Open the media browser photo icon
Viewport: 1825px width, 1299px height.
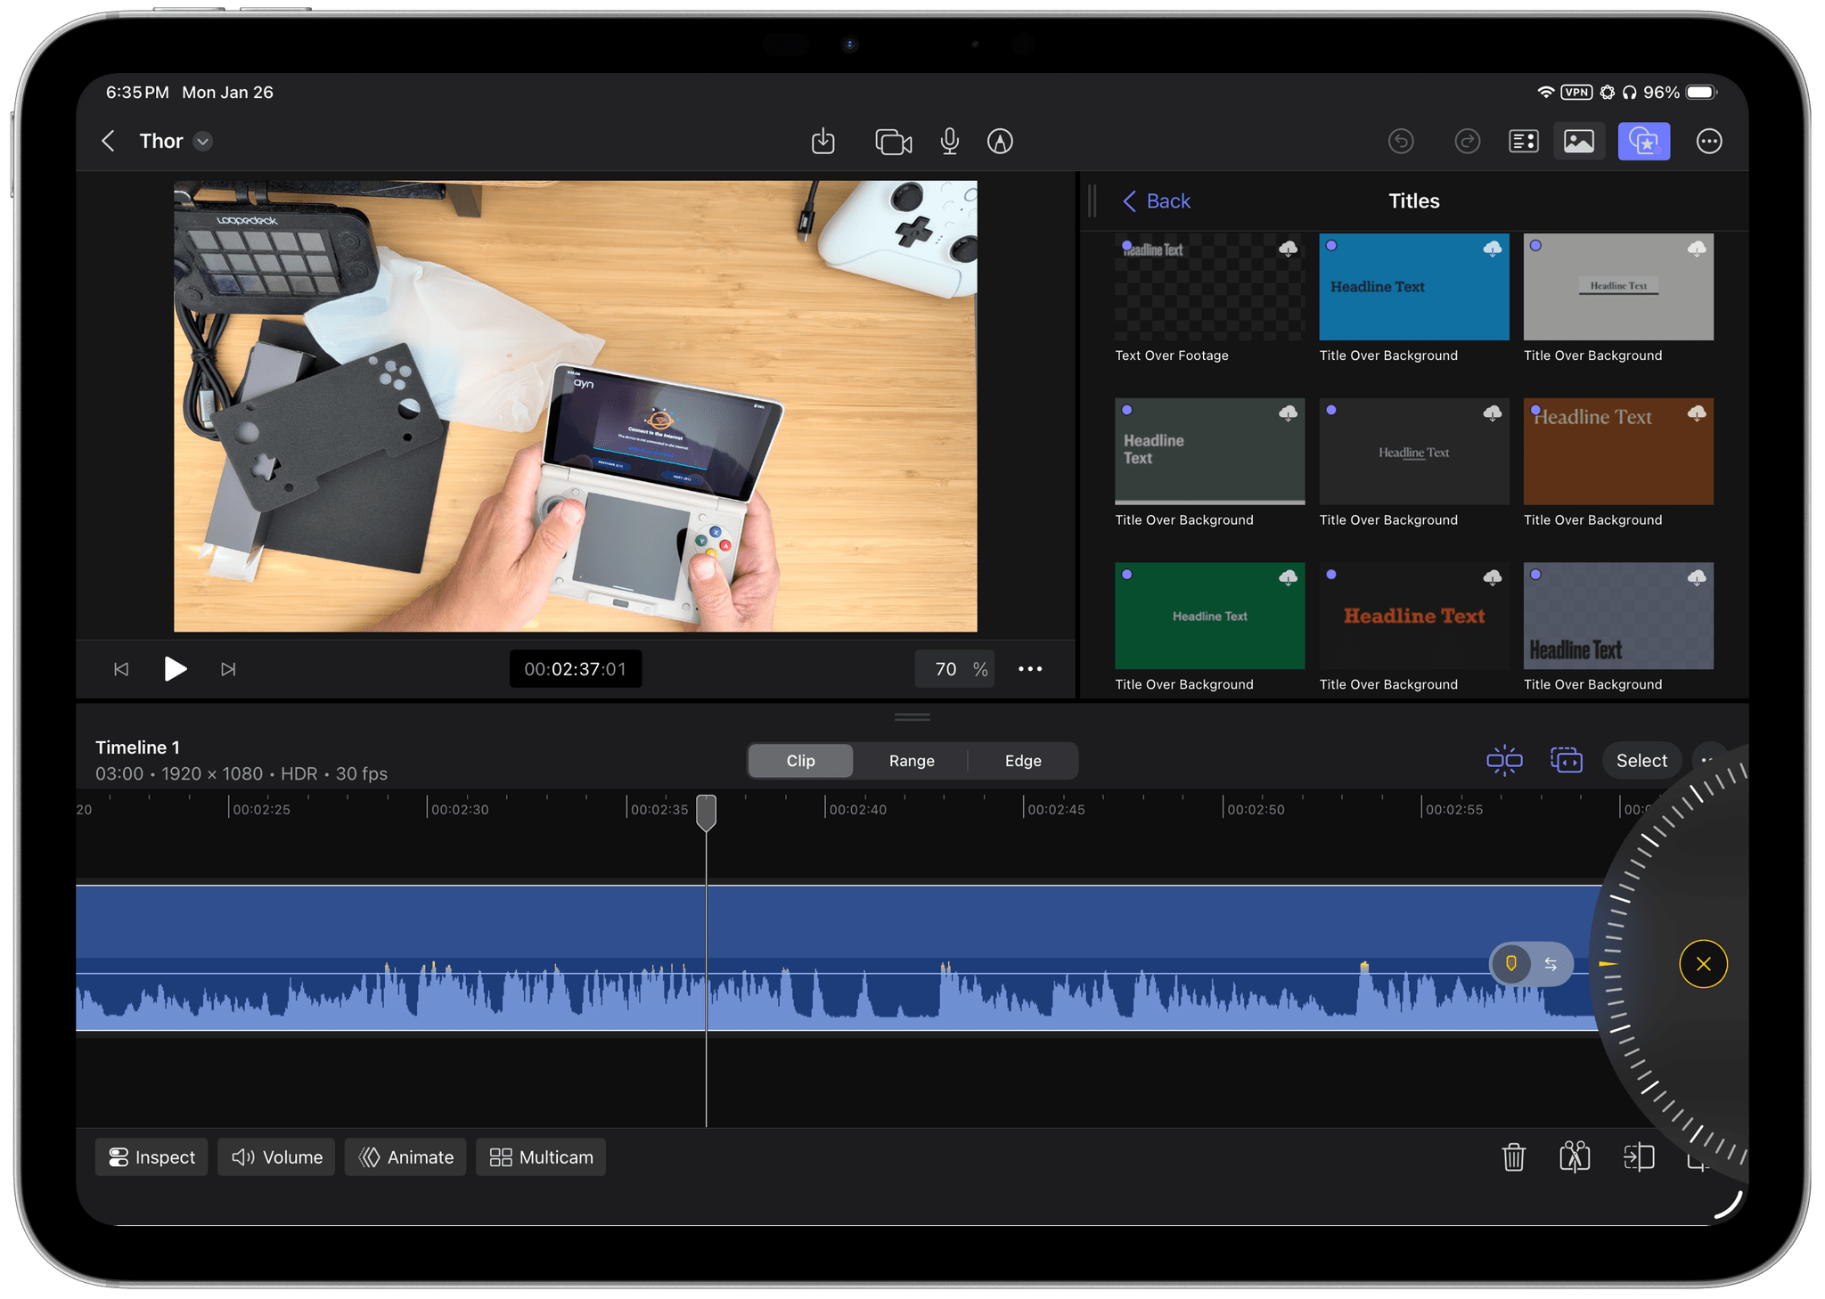point(1578,141)
